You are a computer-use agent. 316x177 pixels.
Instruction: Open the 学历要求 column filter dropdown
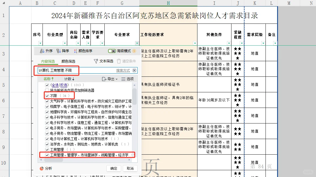tap(102, 43)
